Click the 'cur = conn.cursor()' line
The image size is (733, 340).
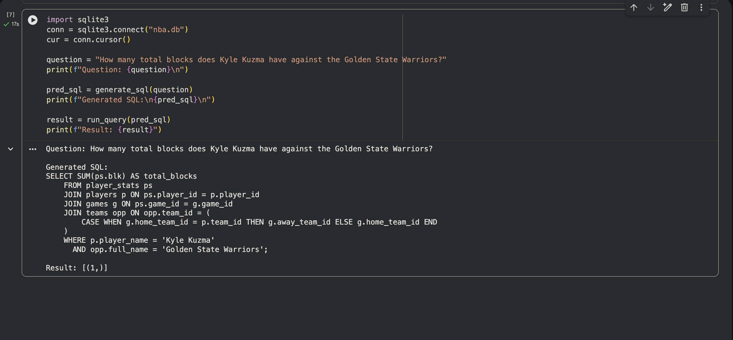[x=88, y=40]
